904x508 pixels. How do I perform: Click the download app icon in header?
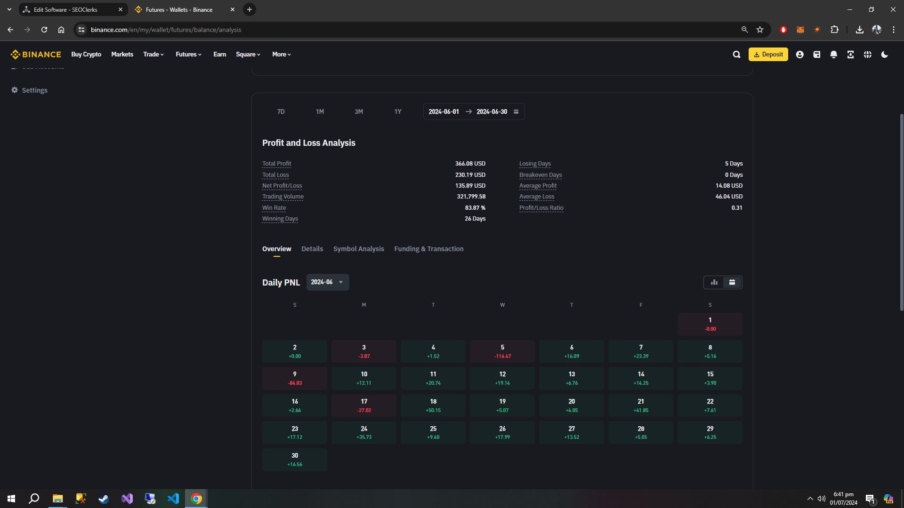click(x=850, y=55)
